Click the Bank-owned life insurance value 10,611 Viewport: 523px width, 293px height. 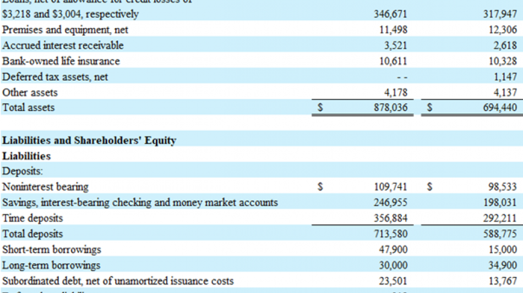pos(394,61)
